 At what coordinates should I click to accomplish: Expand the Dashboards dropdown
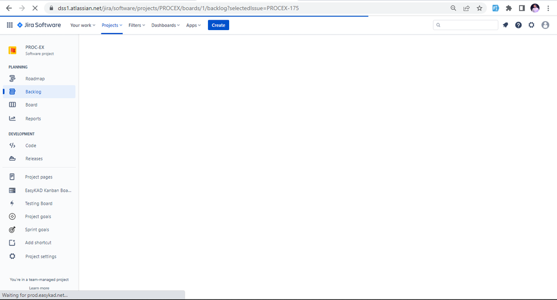click(166, 25)
